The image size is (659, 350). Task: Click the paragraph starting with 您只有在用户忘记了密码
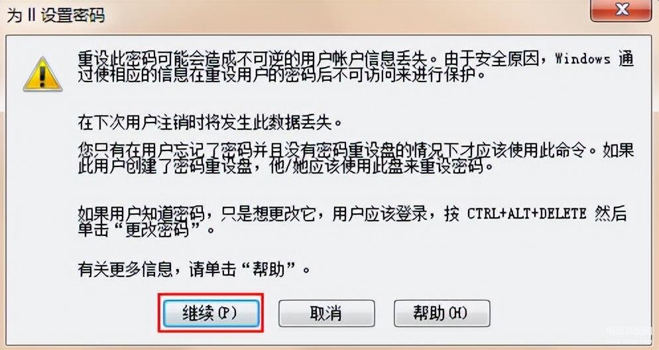355,158
